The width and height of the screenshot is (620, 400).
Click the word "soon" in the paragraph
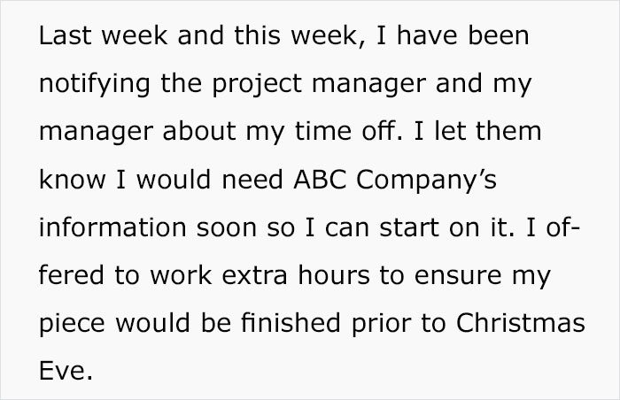point(227,228)
